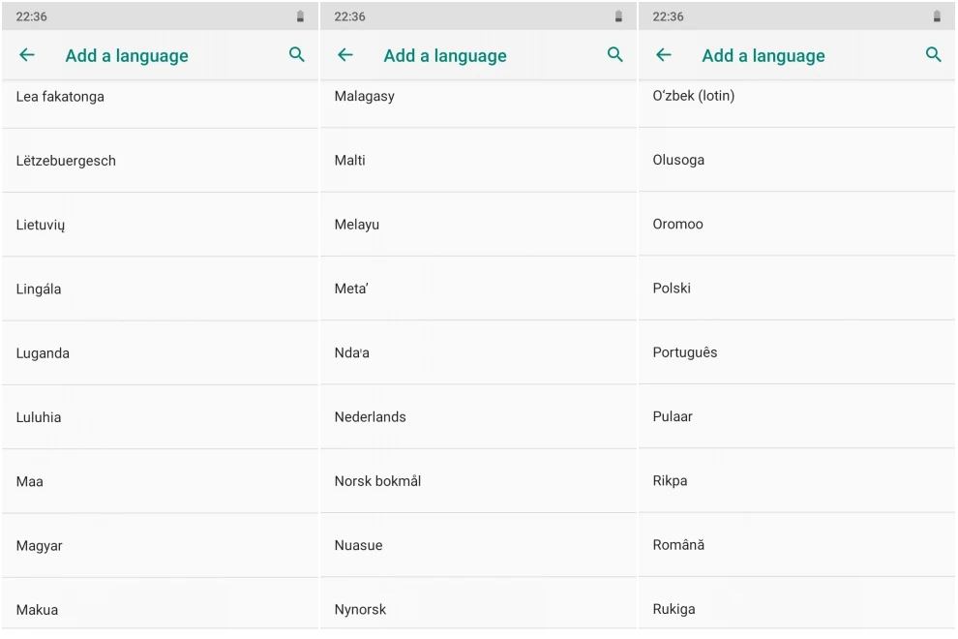
Task: Select Lëtzebuergesch language
Action: (160, 161)
